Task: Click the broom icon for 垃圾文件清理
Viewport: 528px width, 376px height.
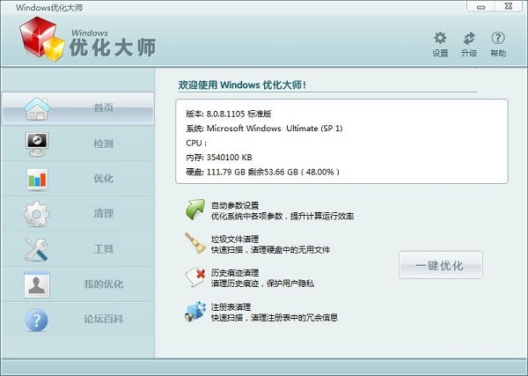Action: [x=195, y=243]
